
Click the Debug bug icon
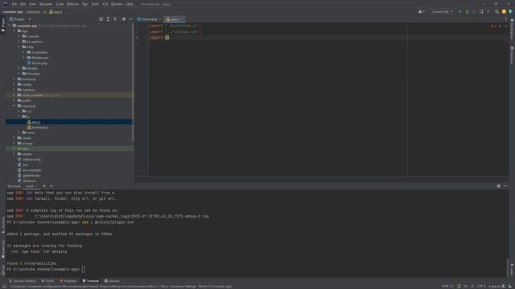[467, 11]
